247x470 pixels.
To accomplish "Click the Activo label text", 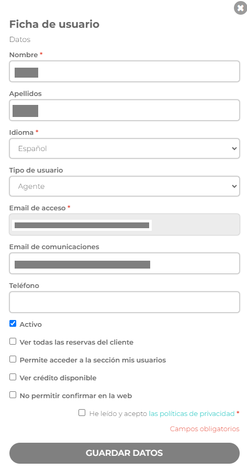I will point(30,324).
